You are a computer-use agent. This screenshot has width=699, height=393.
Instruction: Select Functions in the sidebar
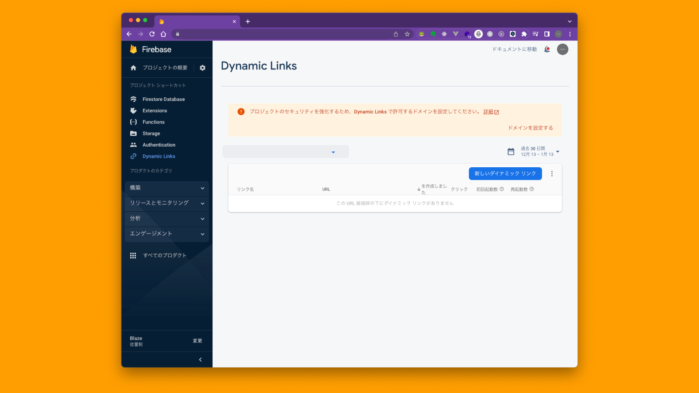click(x=153, y=122)
